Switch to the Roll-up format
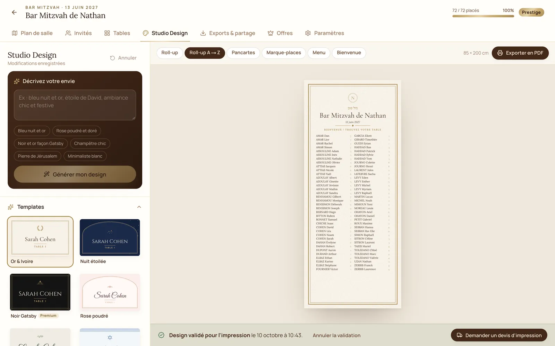Screen dimensions: 555x346 [x=170, y=53]
